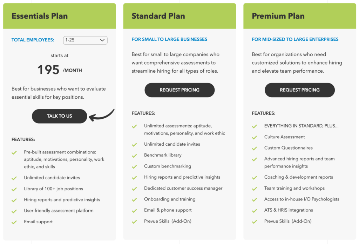Open the Total Employees 1-25 dropdown
The height and width of the screenshot is (244, 359).
coord(85,40)
